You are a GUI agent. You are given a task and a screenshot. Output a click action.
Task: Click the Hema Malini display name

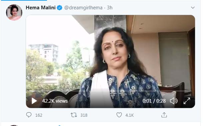pos(41,8)
